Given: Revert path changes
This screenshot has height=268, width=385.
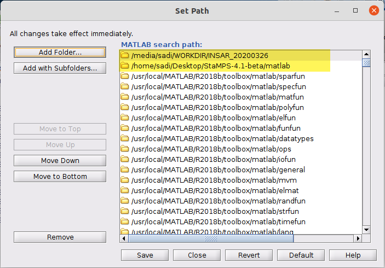Looking at the screenshot, I should click(249, 255).
